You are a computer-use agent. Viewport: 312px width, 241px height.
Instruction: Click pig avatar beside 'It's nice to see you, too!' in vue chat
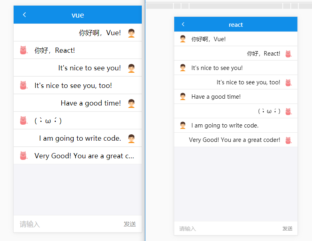tap(24, 86)
